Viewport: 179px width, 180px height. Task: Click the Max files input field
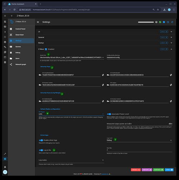(140, 150)
